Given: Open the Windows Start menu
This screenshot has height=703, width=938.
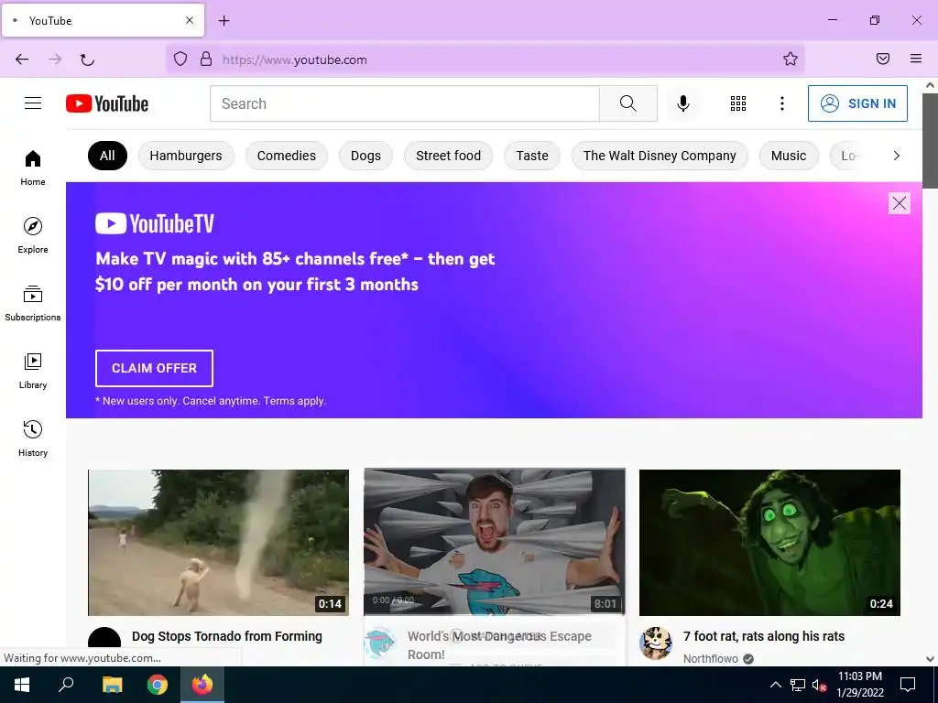Looking at the screenshot, I should click(x=22, y=685).
